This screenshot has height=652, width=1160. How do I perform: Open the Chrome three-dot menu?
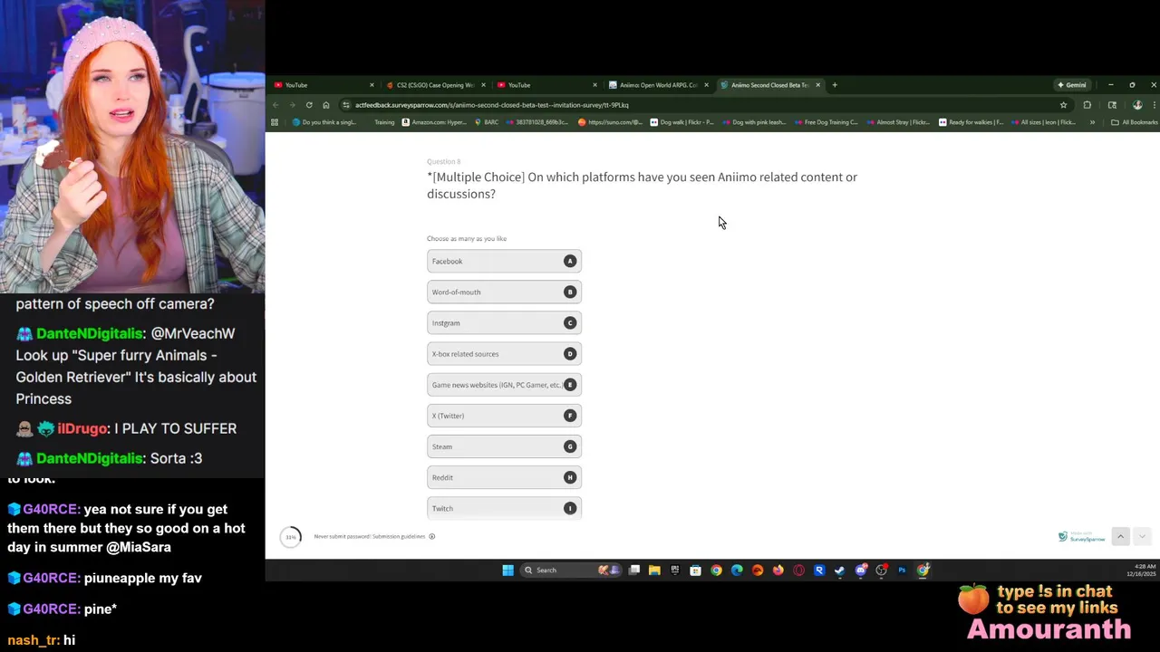coord(1154,105)
